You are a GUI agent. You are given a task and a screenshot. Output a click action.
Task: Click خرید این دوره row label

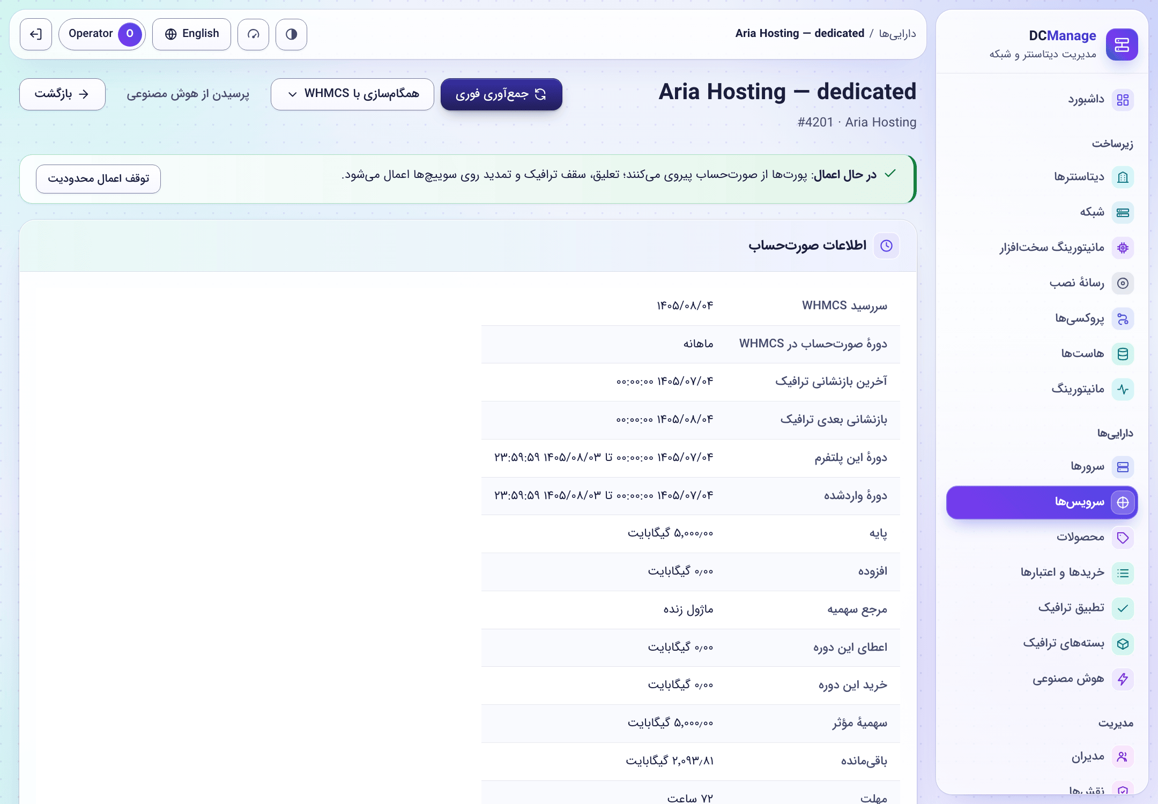(x=852, y=685)
